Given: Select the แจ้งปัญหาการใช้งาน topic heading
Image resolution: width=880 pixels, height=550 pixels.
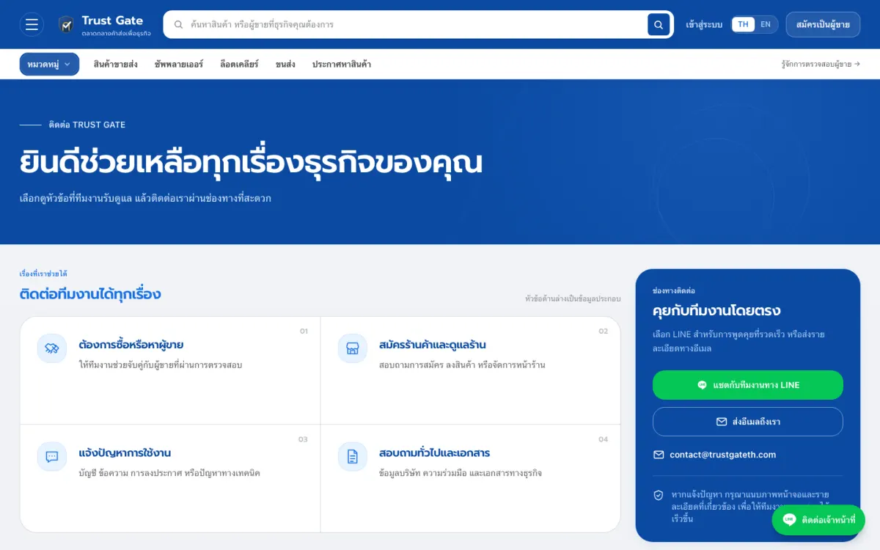Looking at the screenshot, I should click(x=125, y=453).
